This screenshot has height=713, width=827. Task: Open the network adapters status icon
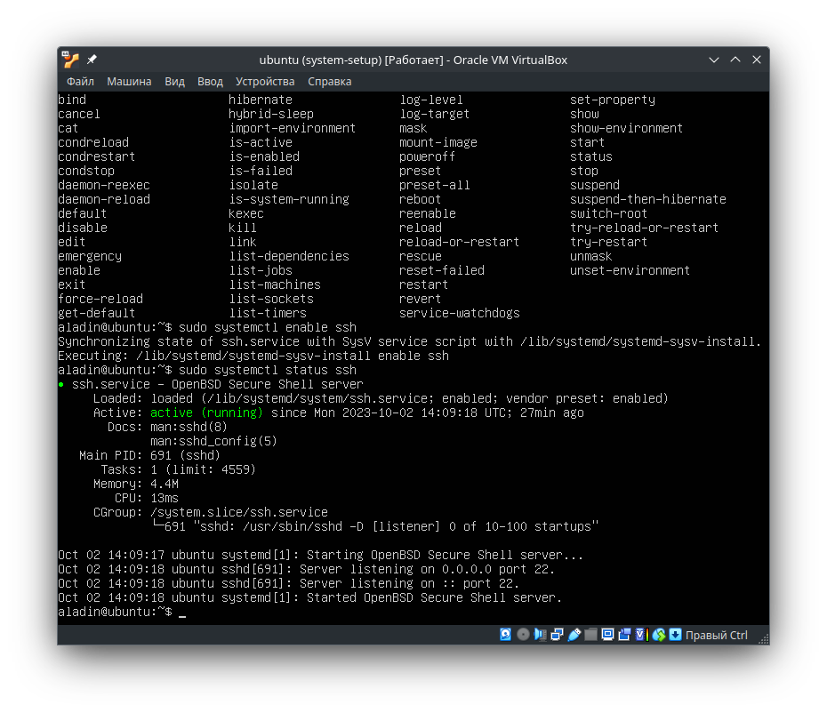click(556, 634)
